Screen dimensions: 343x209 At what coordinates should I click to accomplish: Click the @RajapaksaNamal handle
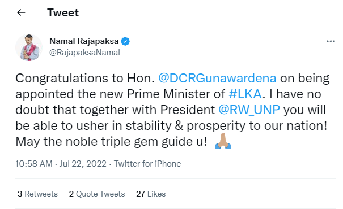[84, 53]
